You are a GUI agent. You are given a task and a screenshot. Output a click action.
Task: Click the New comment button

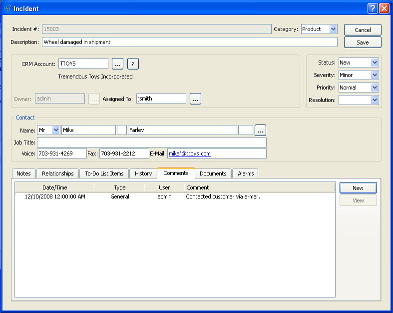click(358, 188)
